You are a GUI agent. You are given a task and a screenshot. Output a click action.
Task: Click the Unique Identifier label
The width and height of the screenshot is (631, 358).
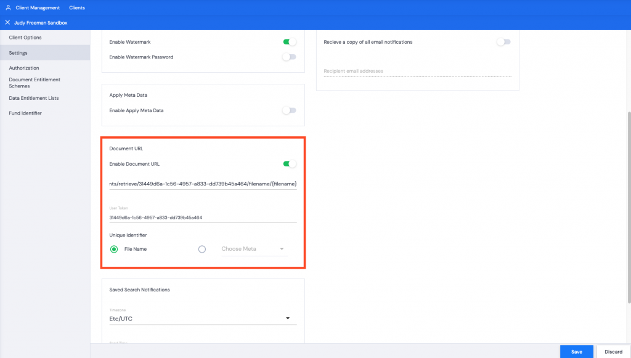click(x=128, y=235)
